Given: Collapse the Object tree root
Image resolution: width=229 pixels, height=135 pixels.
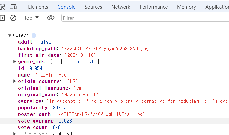Looking at the screenshot, I should click(x=10, y=35).
